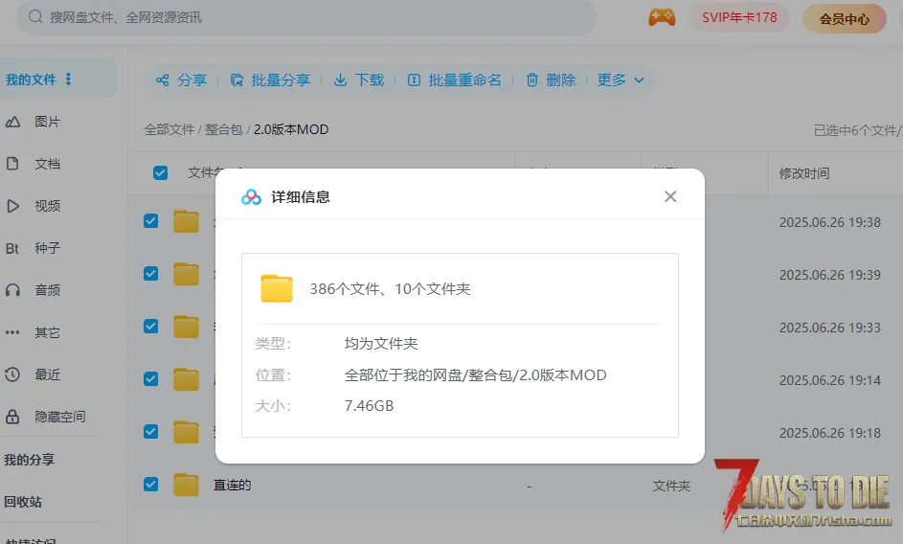Open 文档 category in sidebar
903x544 pixels.
click(47, 164)
